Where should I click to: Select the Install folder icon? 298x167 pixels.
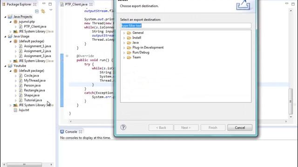[129, 38]
